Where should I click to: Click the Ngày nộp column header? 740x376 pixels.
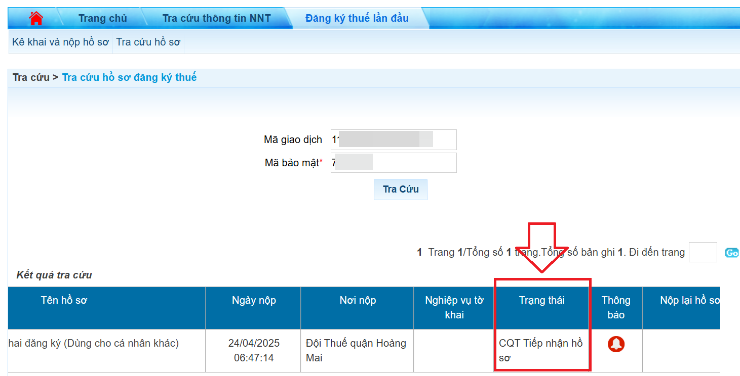pos(254,300)
